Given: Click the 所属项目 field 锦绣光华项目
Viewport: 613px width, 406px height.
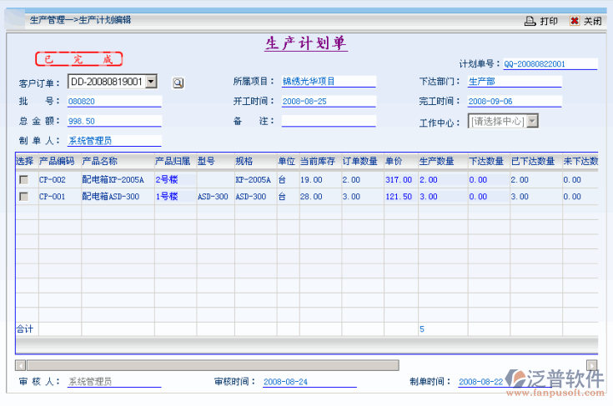Looking at the screenshot, I should [329, 82].
